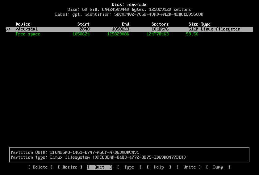
Task: Click the 59.5G free space size
Action: click(192, 34)
